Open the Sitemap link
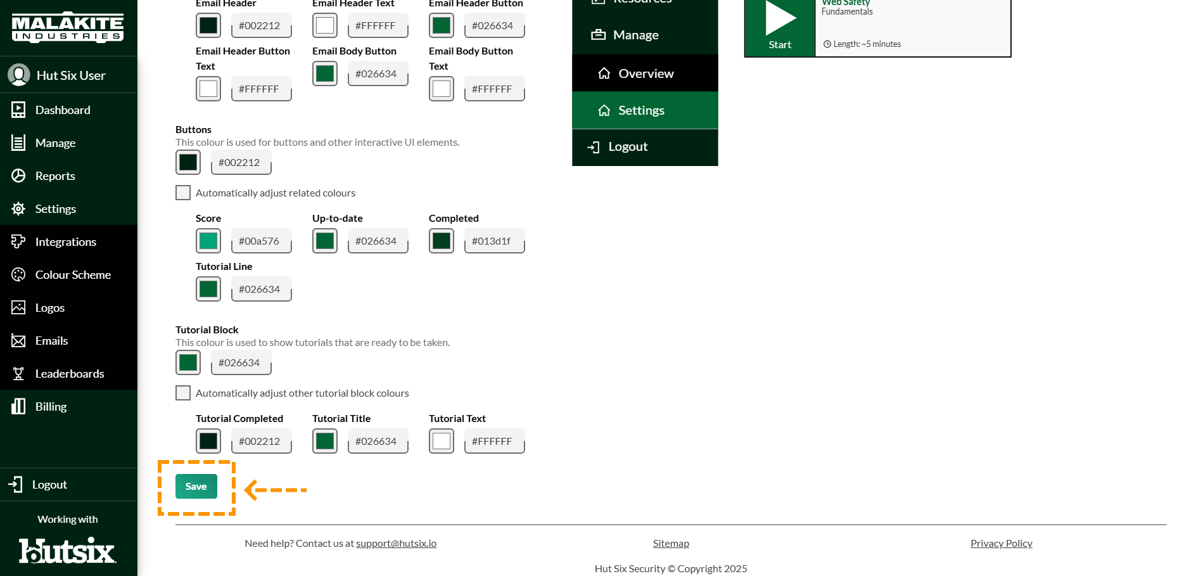The width and height of the screenshot is (1182, 576). pyautogui.click(x=671, y=543)
